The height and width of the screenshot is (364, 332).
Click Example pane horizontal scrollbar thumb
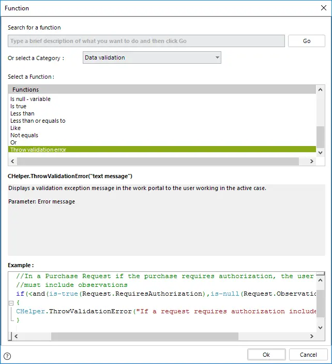(145, 336)
